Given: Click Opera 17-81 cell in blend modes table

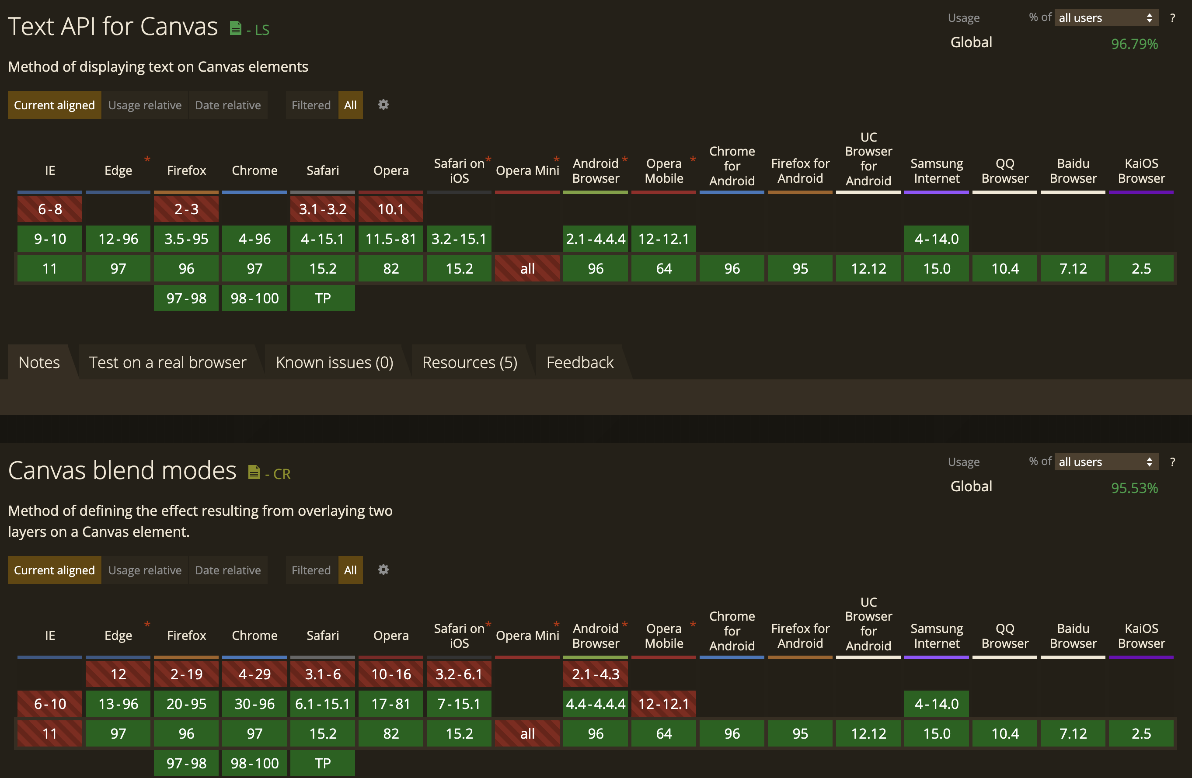Looking at the screenshot, I should 390,704.
